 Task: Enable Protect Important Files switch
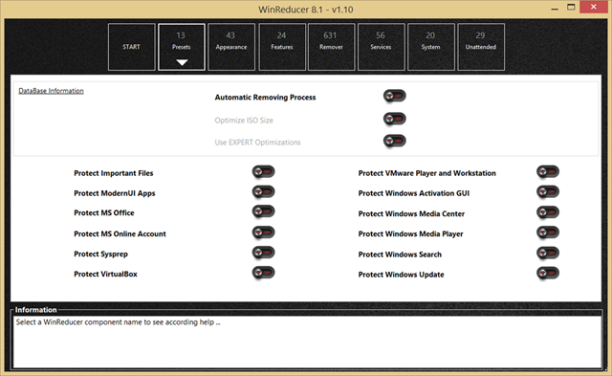click(x=264, y=172)
